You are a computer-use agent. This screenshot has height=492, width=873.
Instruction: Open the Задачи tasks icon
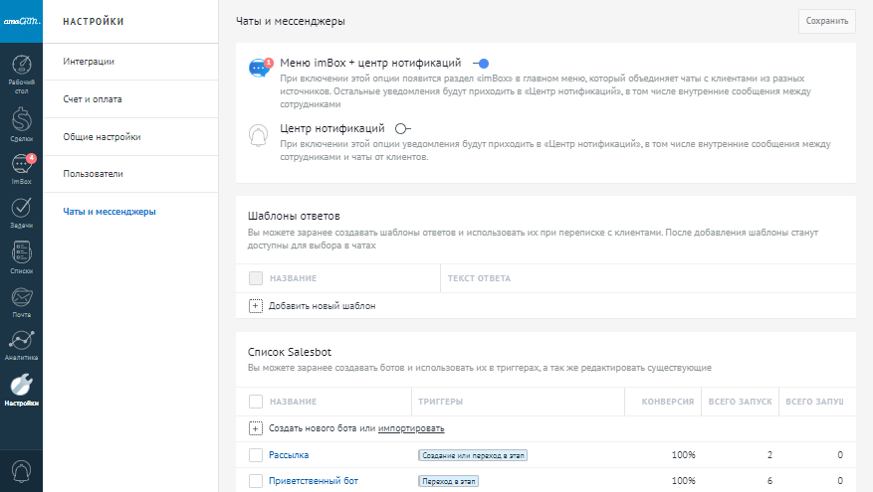pyautogui.click(x=21, y=210)
